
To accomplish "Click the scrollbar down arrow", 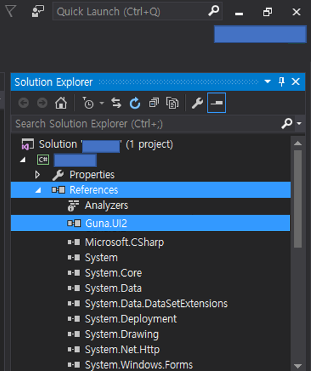I will [x=297, y=366].
